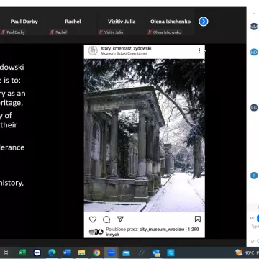Click Rachel's muted microphone icon
The image size is (259, 259).
point(52,32)
